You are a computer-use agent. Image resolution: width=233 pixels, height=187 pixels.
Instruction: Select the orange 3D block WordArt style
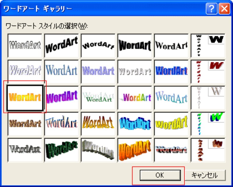click(135, 150)
